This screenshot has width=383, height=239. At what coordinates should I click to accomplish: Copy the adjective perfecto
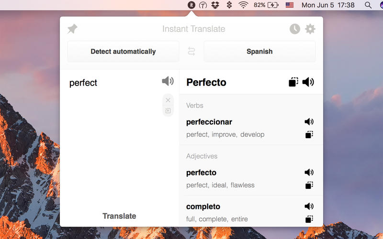309,185
